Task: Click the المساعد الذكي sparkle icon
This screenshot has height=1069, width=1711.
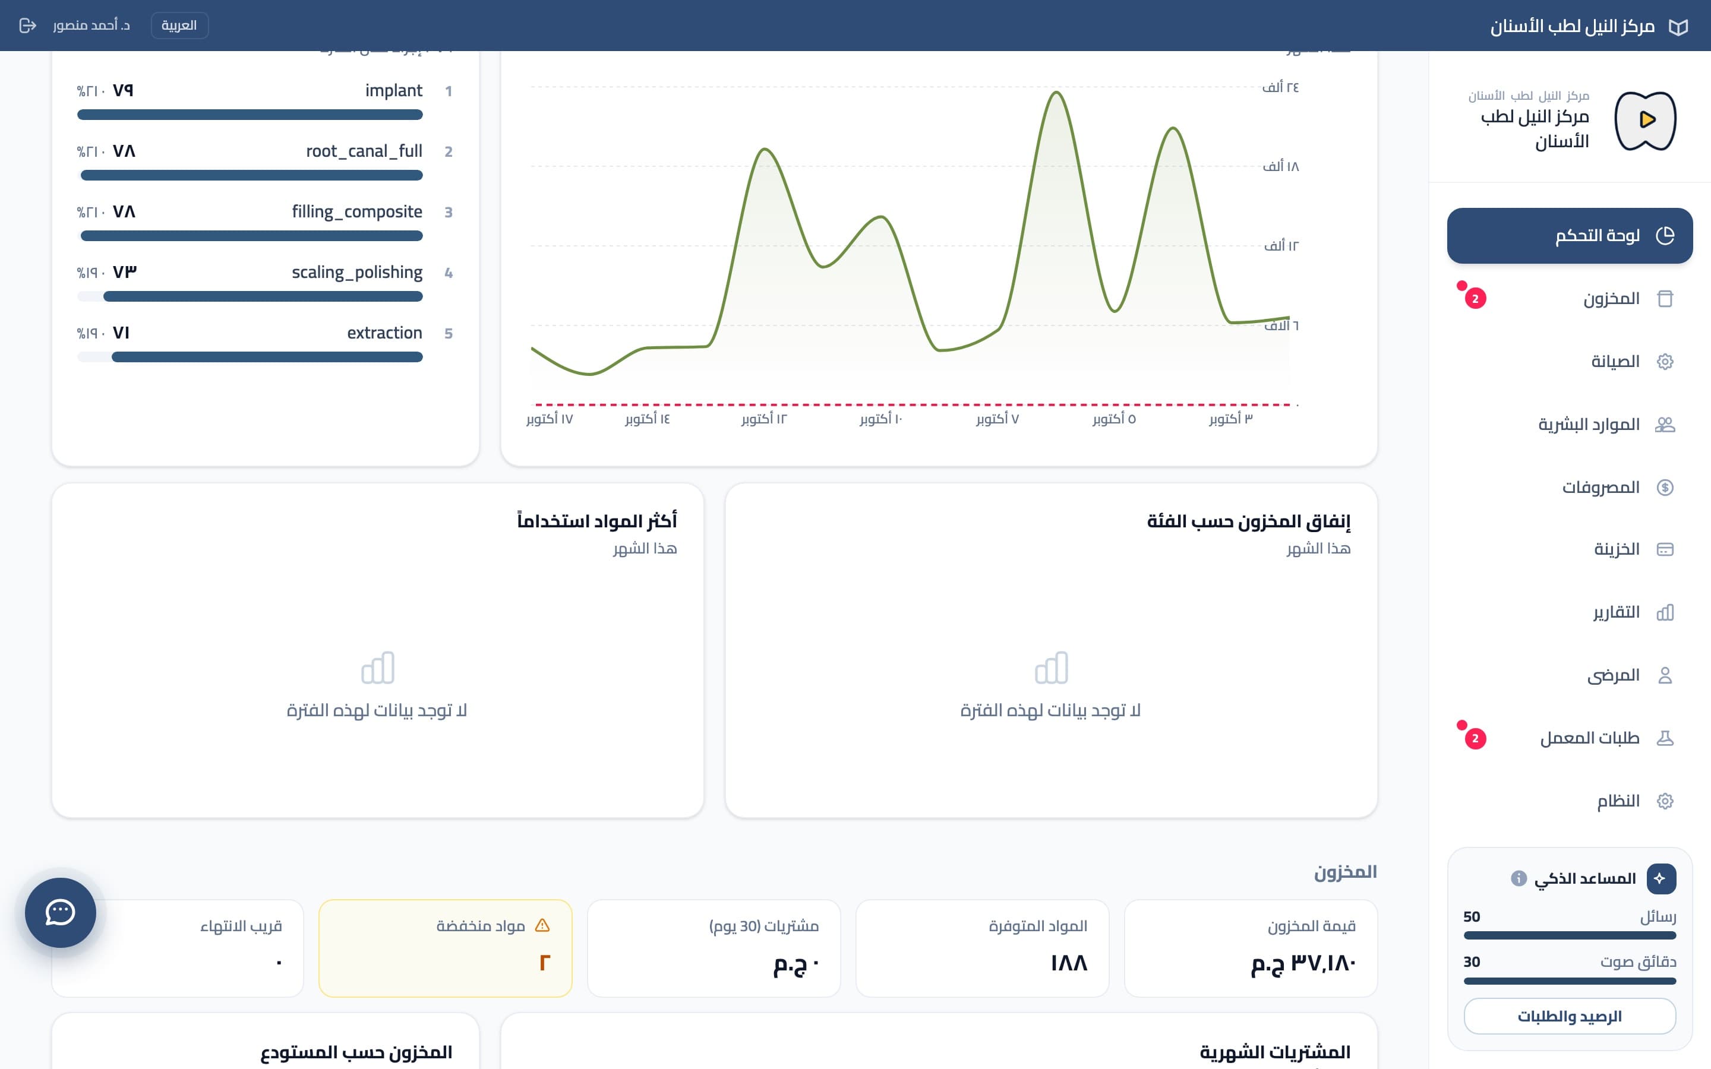Action: click(1661, 878)
